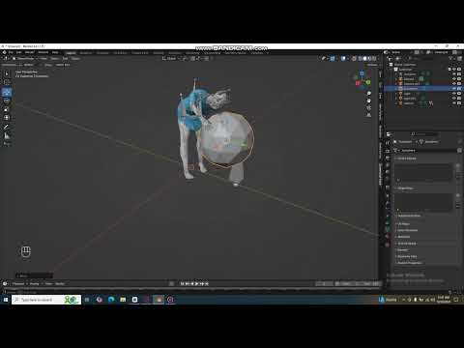Open the Object Mode dropdown

(25, 59)
